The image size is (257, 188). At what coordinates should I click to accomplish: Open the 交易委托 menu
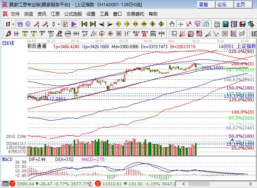[x=135, y=14]
